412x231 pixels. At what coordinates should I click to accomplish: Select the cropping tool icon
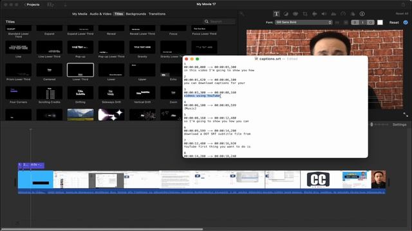coord(305,14)
